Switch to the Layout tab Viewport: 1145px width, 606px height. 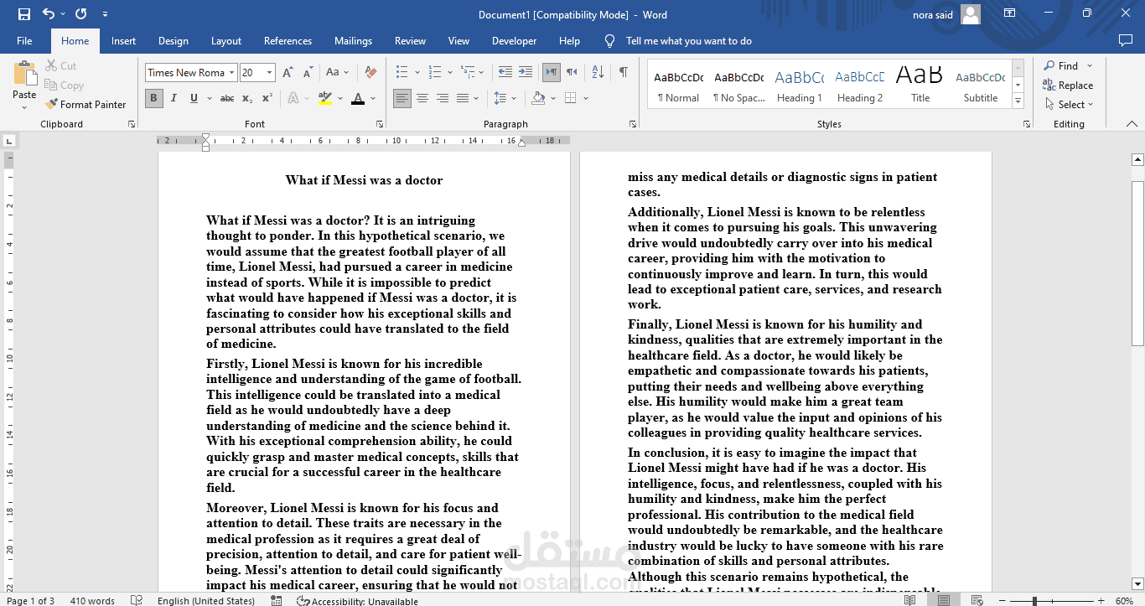tap(226, 41)
